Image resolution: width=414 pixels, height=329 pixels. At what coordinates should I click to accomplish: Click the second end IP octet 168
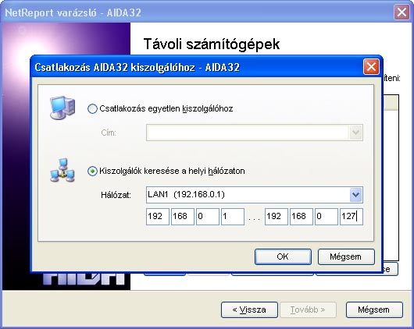(x=302, y=217)
